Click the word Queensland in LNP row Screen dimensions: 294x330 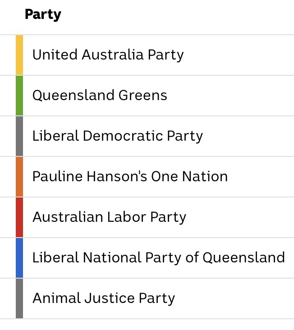243,258
